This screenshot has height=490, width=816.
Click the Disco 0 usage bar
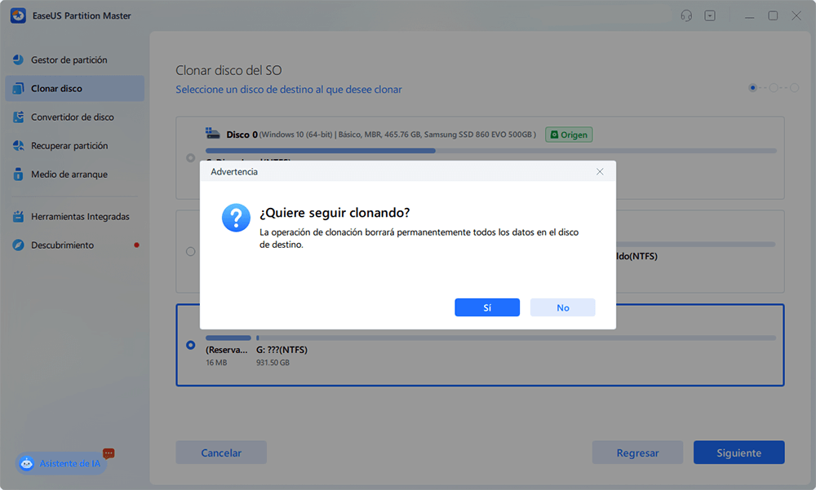(x=490, y=151)
